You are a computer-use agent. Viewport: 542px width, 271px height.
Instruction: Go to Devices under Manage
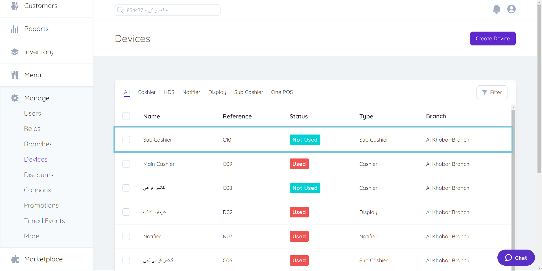tap(36, 159)
